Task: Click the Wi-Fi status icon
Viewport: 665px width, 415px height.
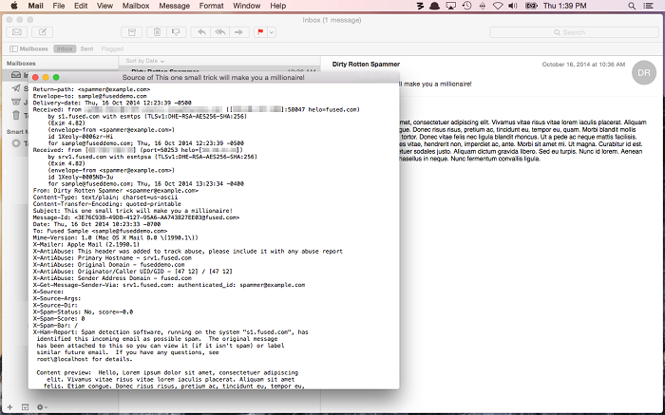Action: 498,6
